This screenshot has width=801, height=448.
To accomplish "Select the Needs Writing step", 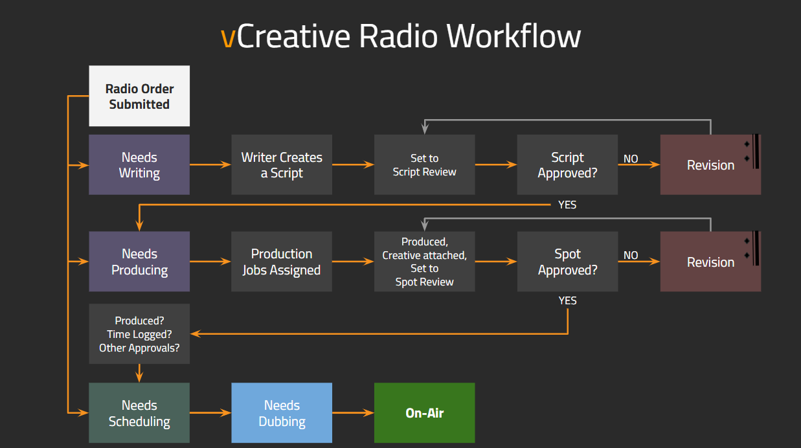I will (x=139, y=164).
